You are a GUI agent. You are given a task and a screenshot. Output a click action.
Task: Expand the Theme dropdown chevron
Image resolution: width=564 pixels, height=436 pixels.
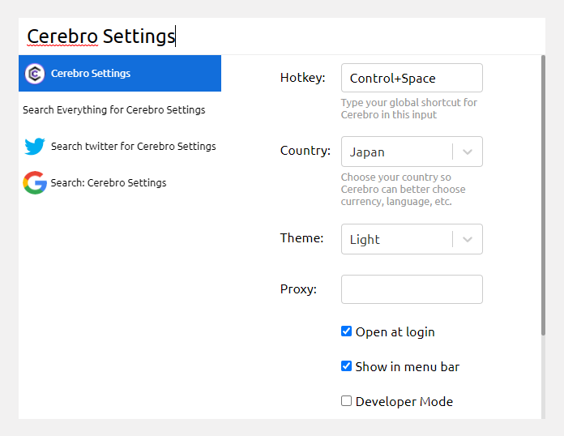point(468,239)
